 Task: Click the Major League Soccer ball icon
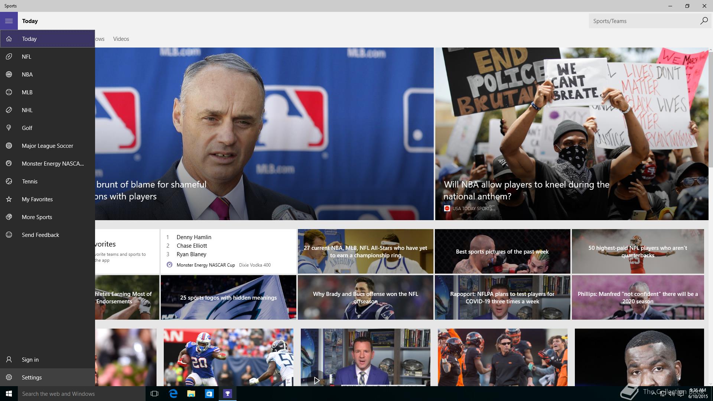[x=9, y=146]
